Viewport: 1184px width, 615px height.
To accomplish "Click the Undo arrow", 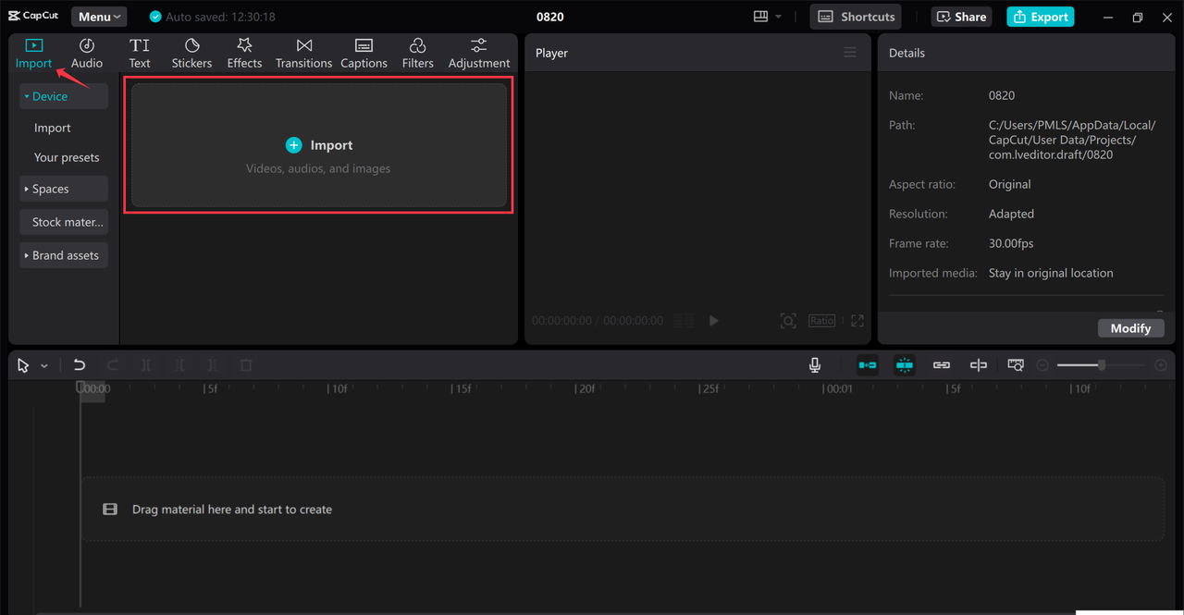I will (80, 365).
